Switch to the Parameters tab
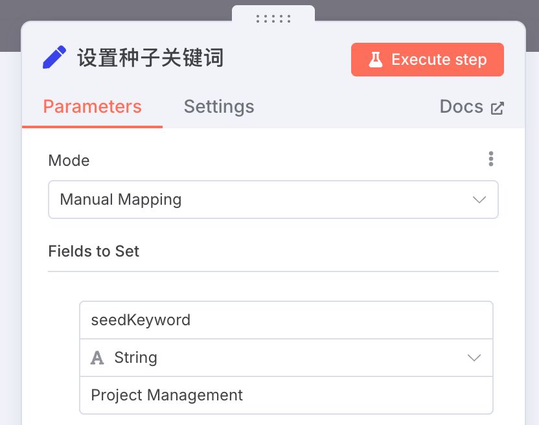 (x=92, y=107)
